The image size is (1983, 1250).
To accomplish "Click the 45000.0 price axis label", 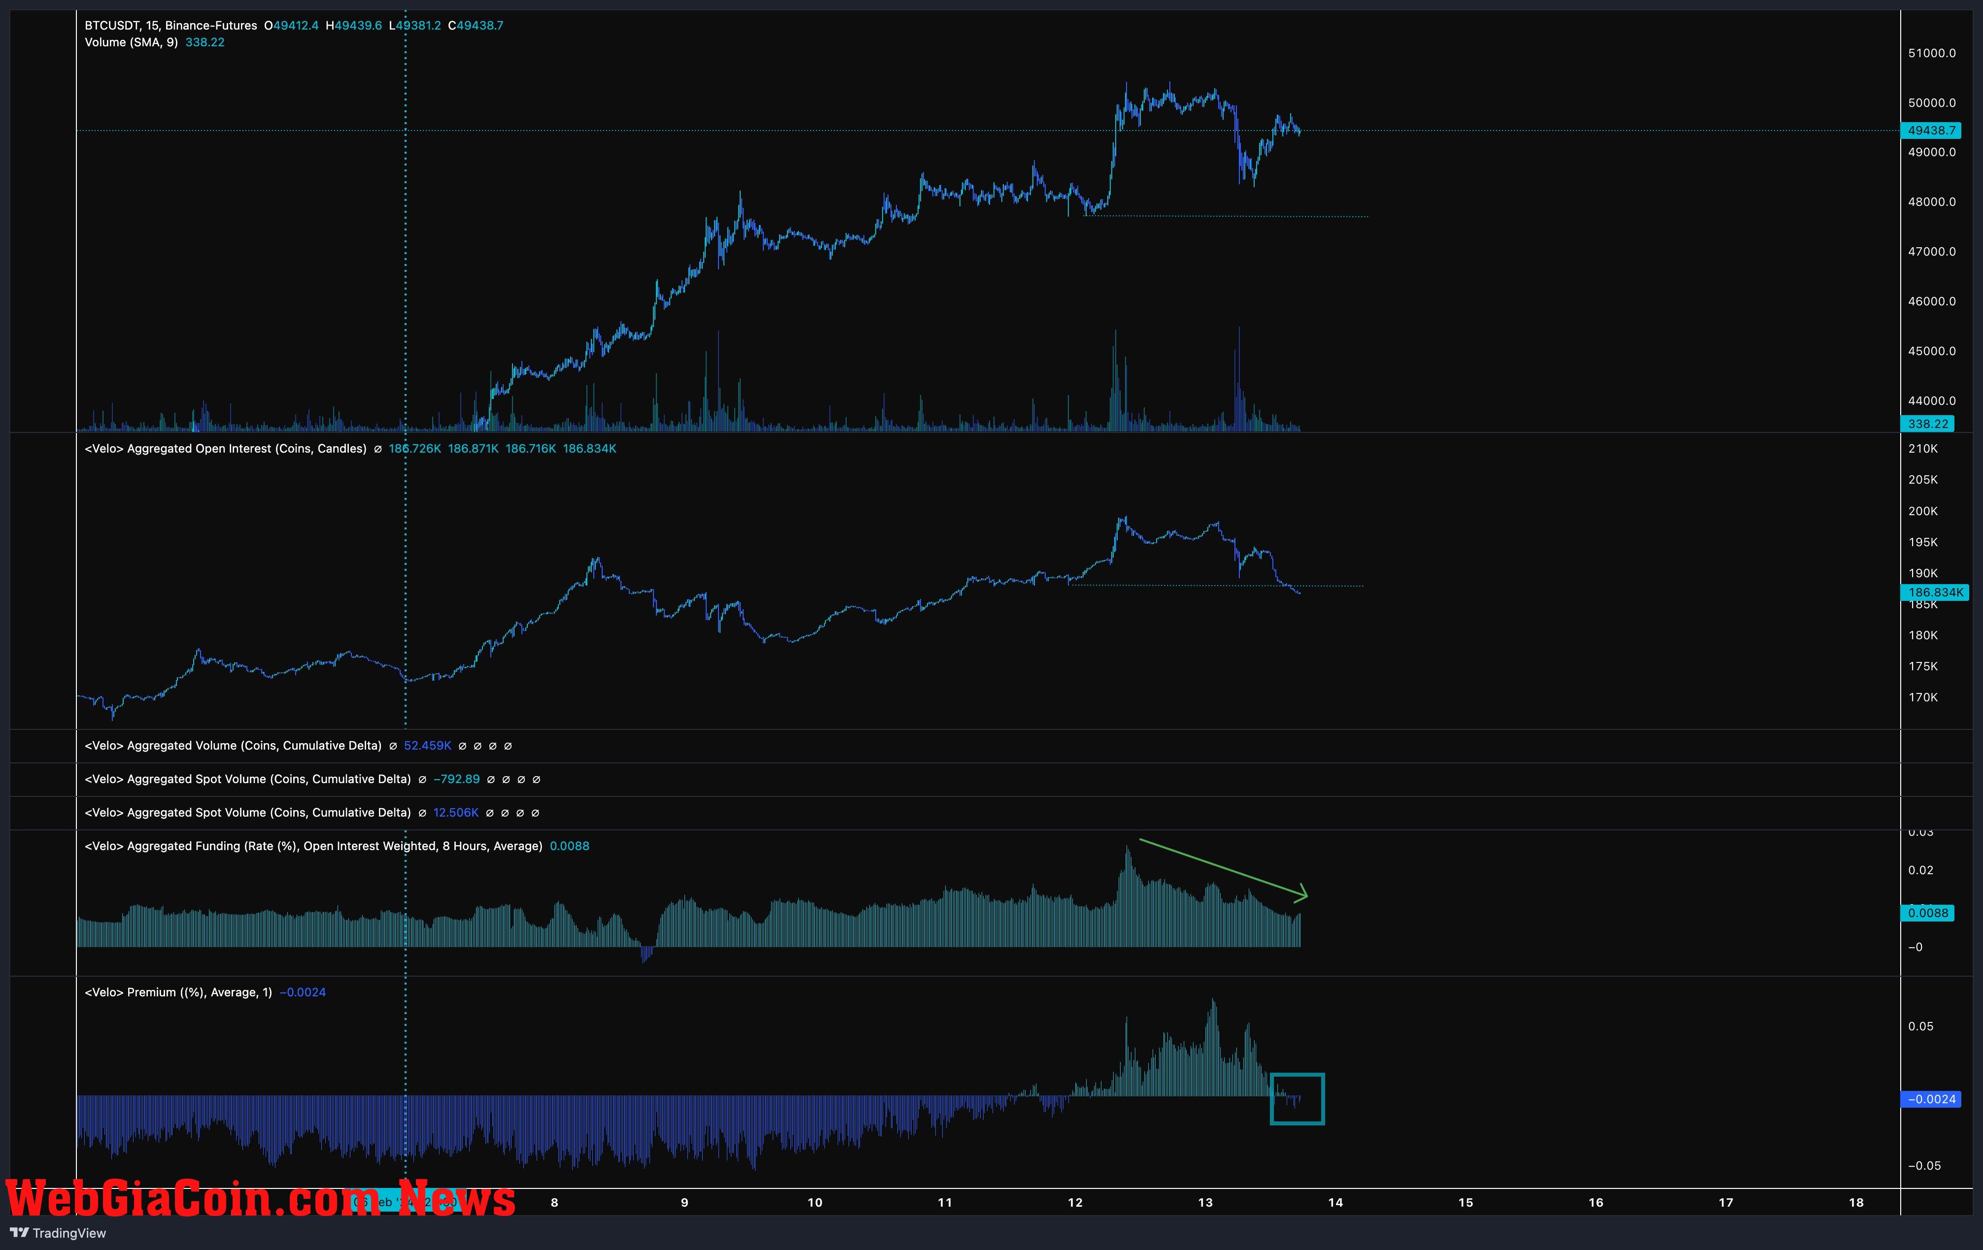I will [1932, 351].
